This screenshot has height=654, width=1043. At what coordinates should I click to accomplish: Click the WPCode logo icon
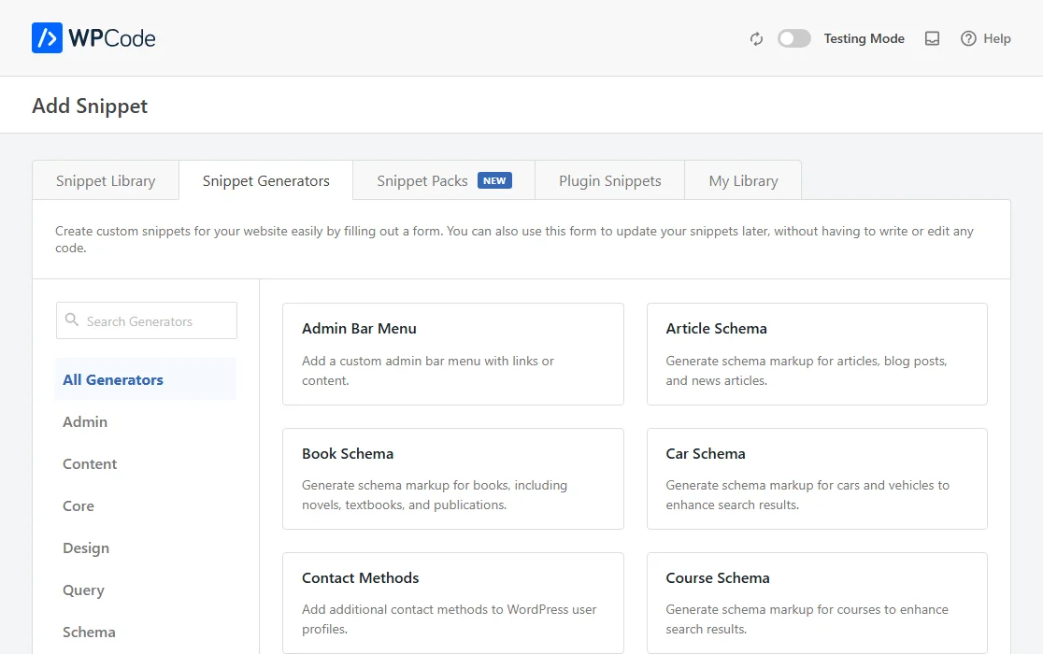coord(47,38)
